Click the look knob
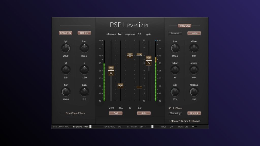The height and width of the screenshot is (146, 260). click(x=175, y=92)
